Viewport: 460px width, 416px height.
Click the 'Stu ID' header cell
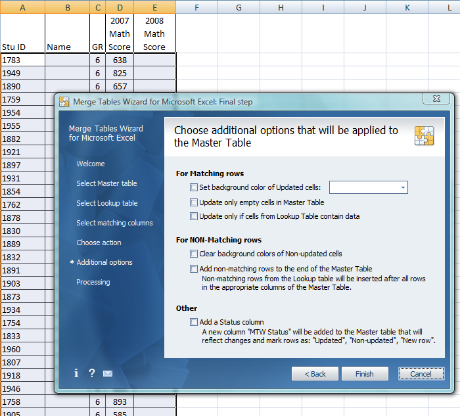pyautogui.click(x=22, y=33)
